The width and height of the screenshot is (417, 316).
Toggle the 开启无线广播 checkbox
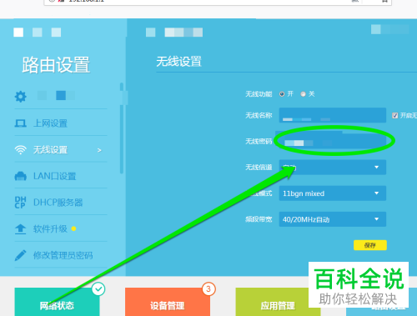pyautogui.click(x=394, y=115)
